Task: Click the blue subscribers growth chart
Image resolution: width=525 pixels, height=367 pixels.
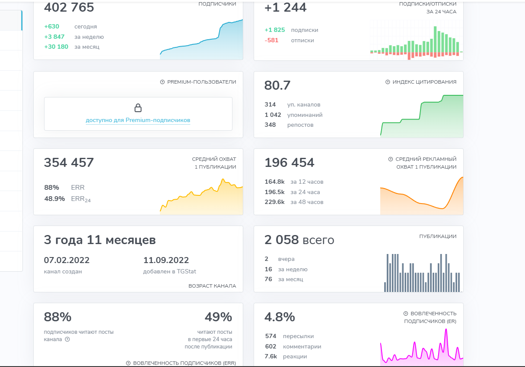Action: (201, 40)
